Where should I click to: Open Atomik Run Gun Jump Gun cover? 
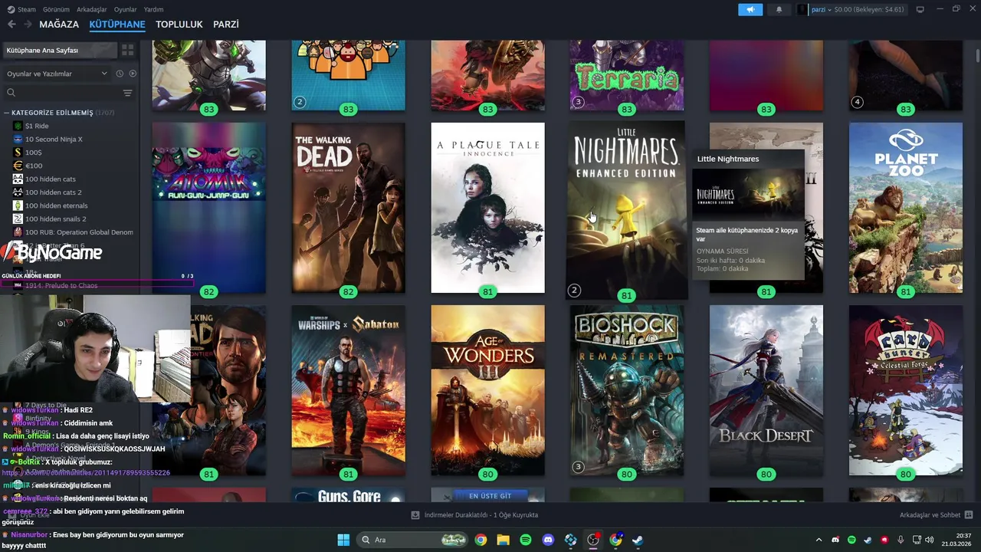(x=208, y=208)
